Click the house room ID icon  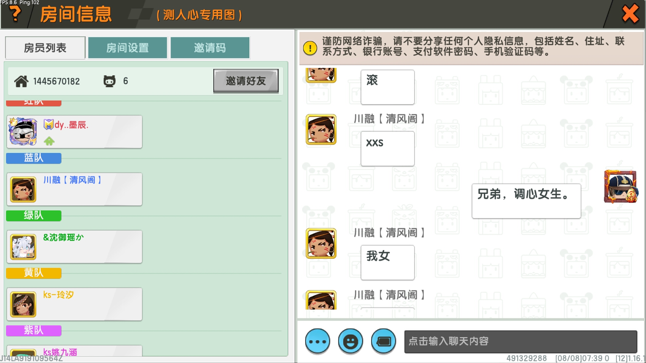(21, 81)
